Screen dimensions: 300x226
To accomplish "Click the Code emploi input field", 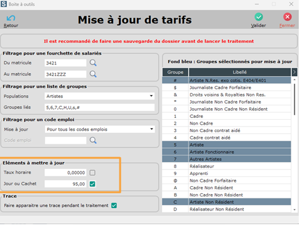I will [65, 141].
